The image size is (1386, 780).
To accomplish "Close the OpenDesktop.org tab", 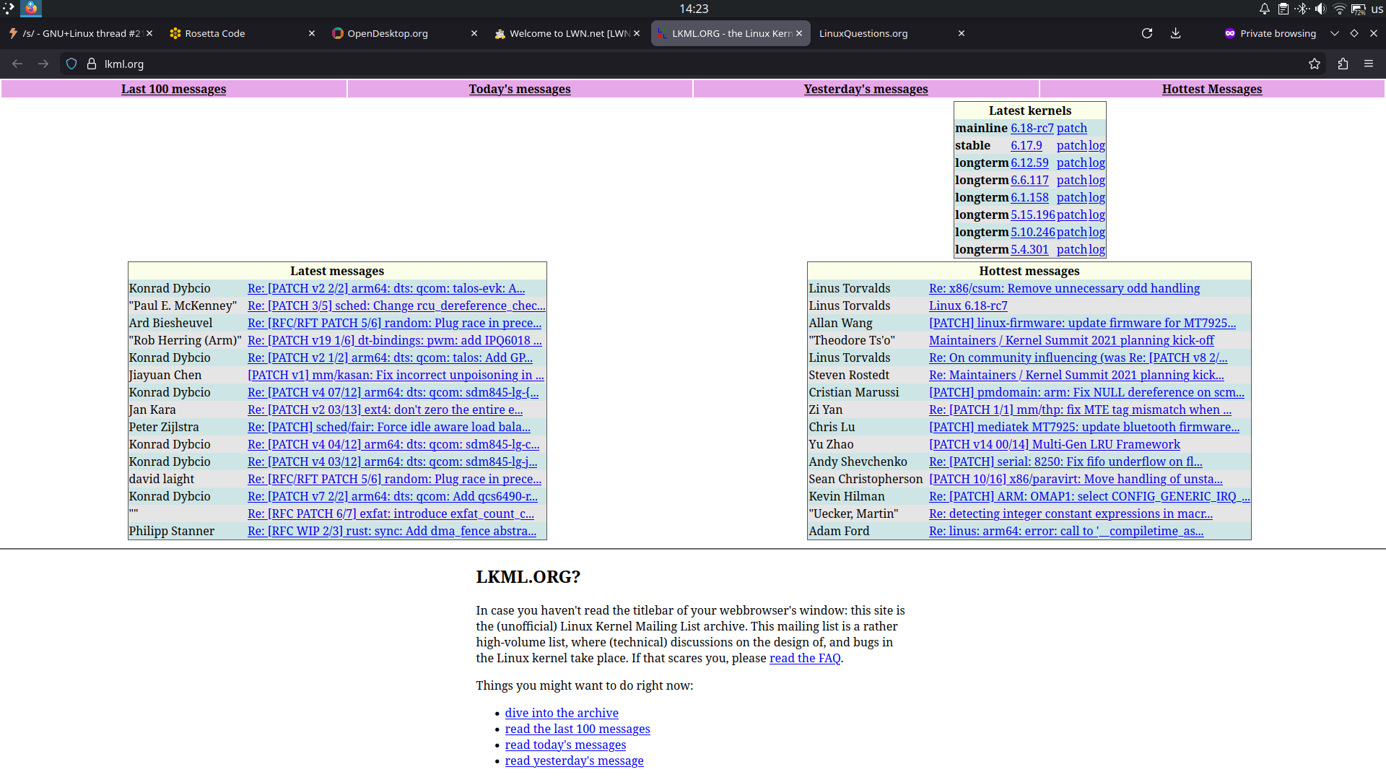I will click(x=474, y=33).
